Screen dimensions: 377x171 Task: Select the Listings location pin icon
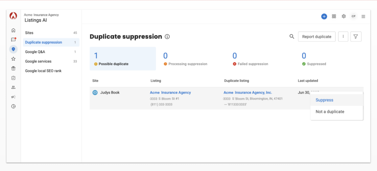tap(14, 49)
